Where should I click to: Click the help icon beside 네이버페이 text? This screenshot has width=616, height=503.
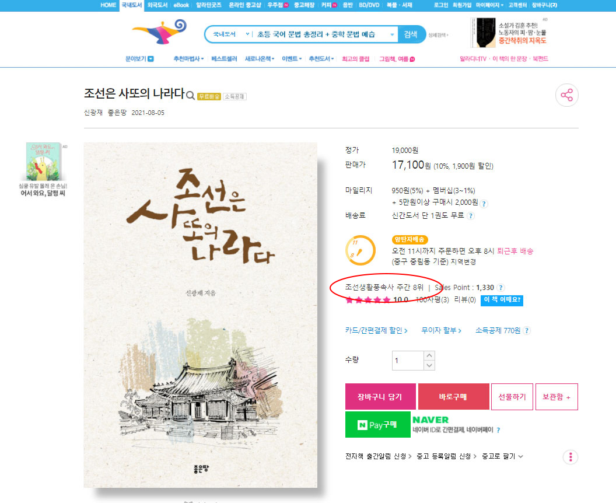[498, 430]
